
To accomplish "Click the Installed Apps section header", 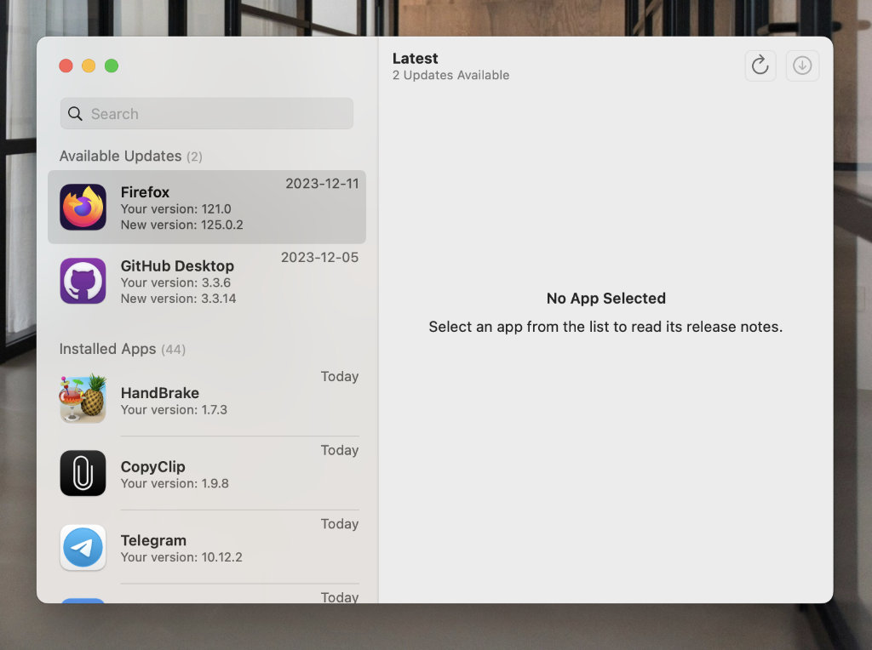I will [x=123, y=349].
